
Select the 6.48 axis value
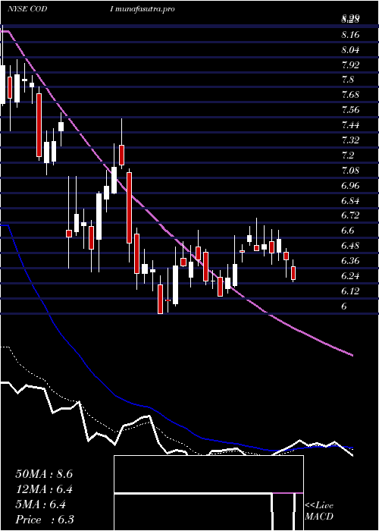pos(350,245)
